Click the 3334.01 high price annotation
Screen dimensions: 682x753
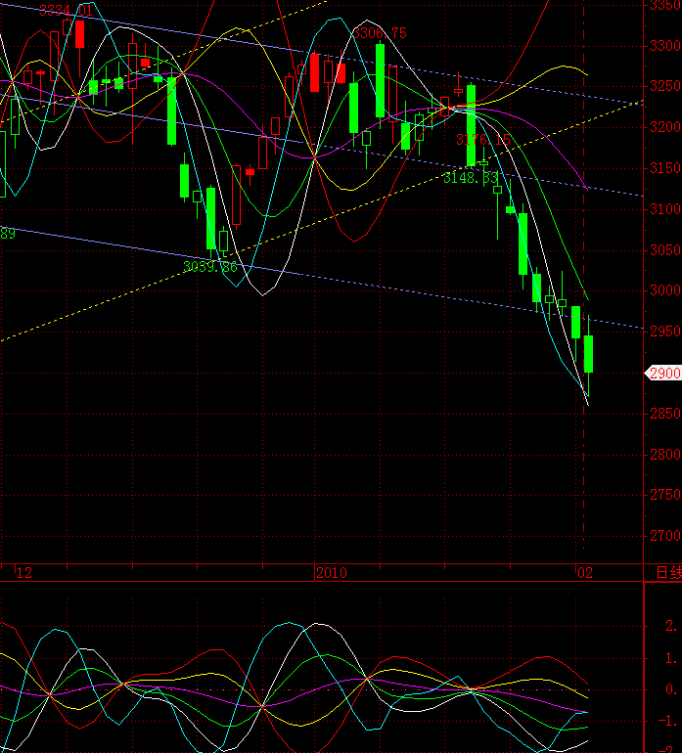tap(66, 11)
